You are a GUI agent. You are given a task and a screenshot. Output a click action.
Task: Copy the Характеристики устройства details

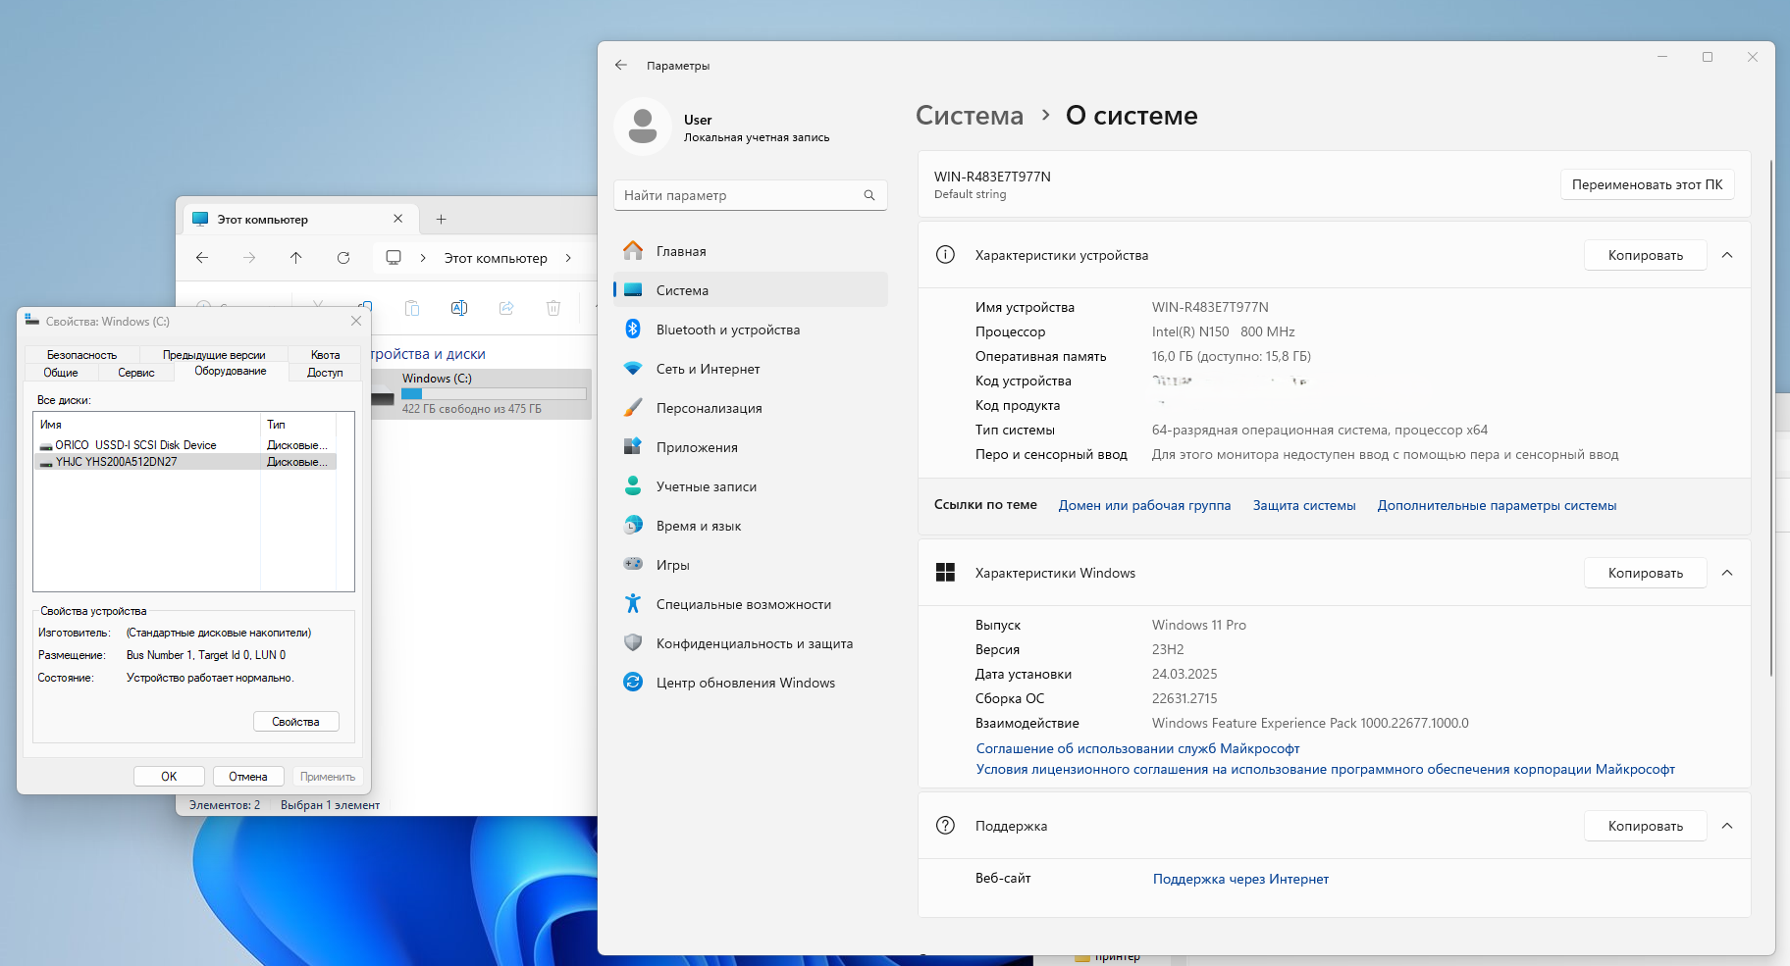(1645, 255)
